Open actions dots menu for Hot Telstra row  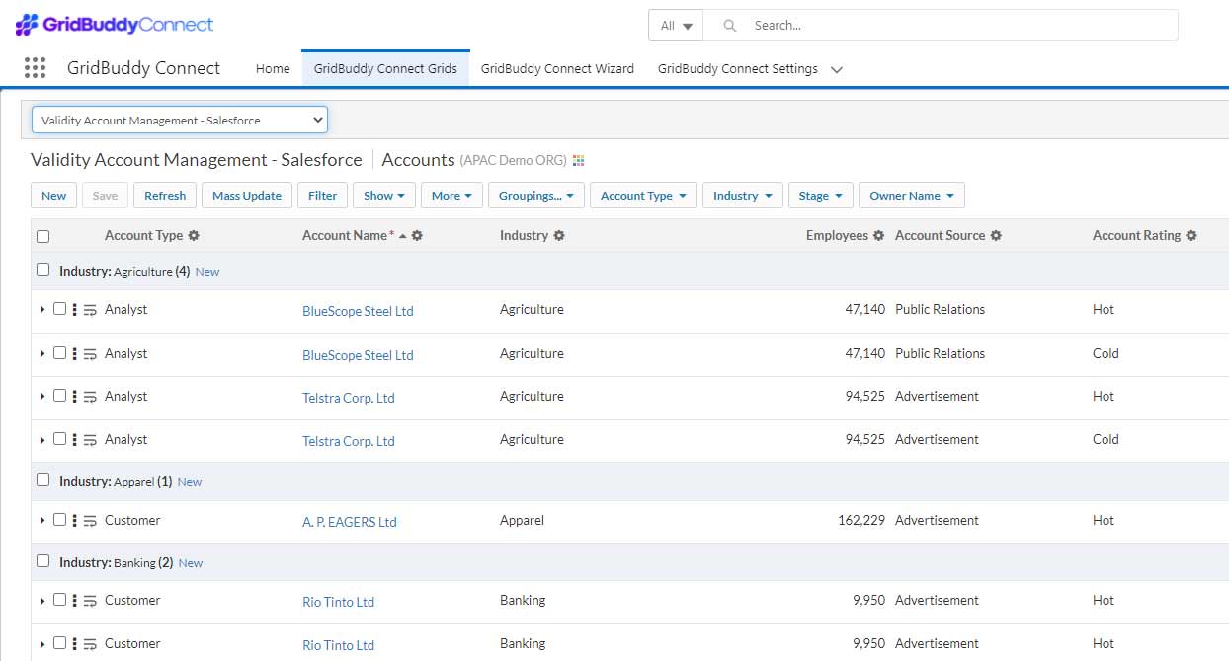[75, 397]
